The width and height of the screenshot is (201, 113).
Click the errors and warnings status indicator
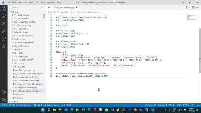[x=38, y=105]
